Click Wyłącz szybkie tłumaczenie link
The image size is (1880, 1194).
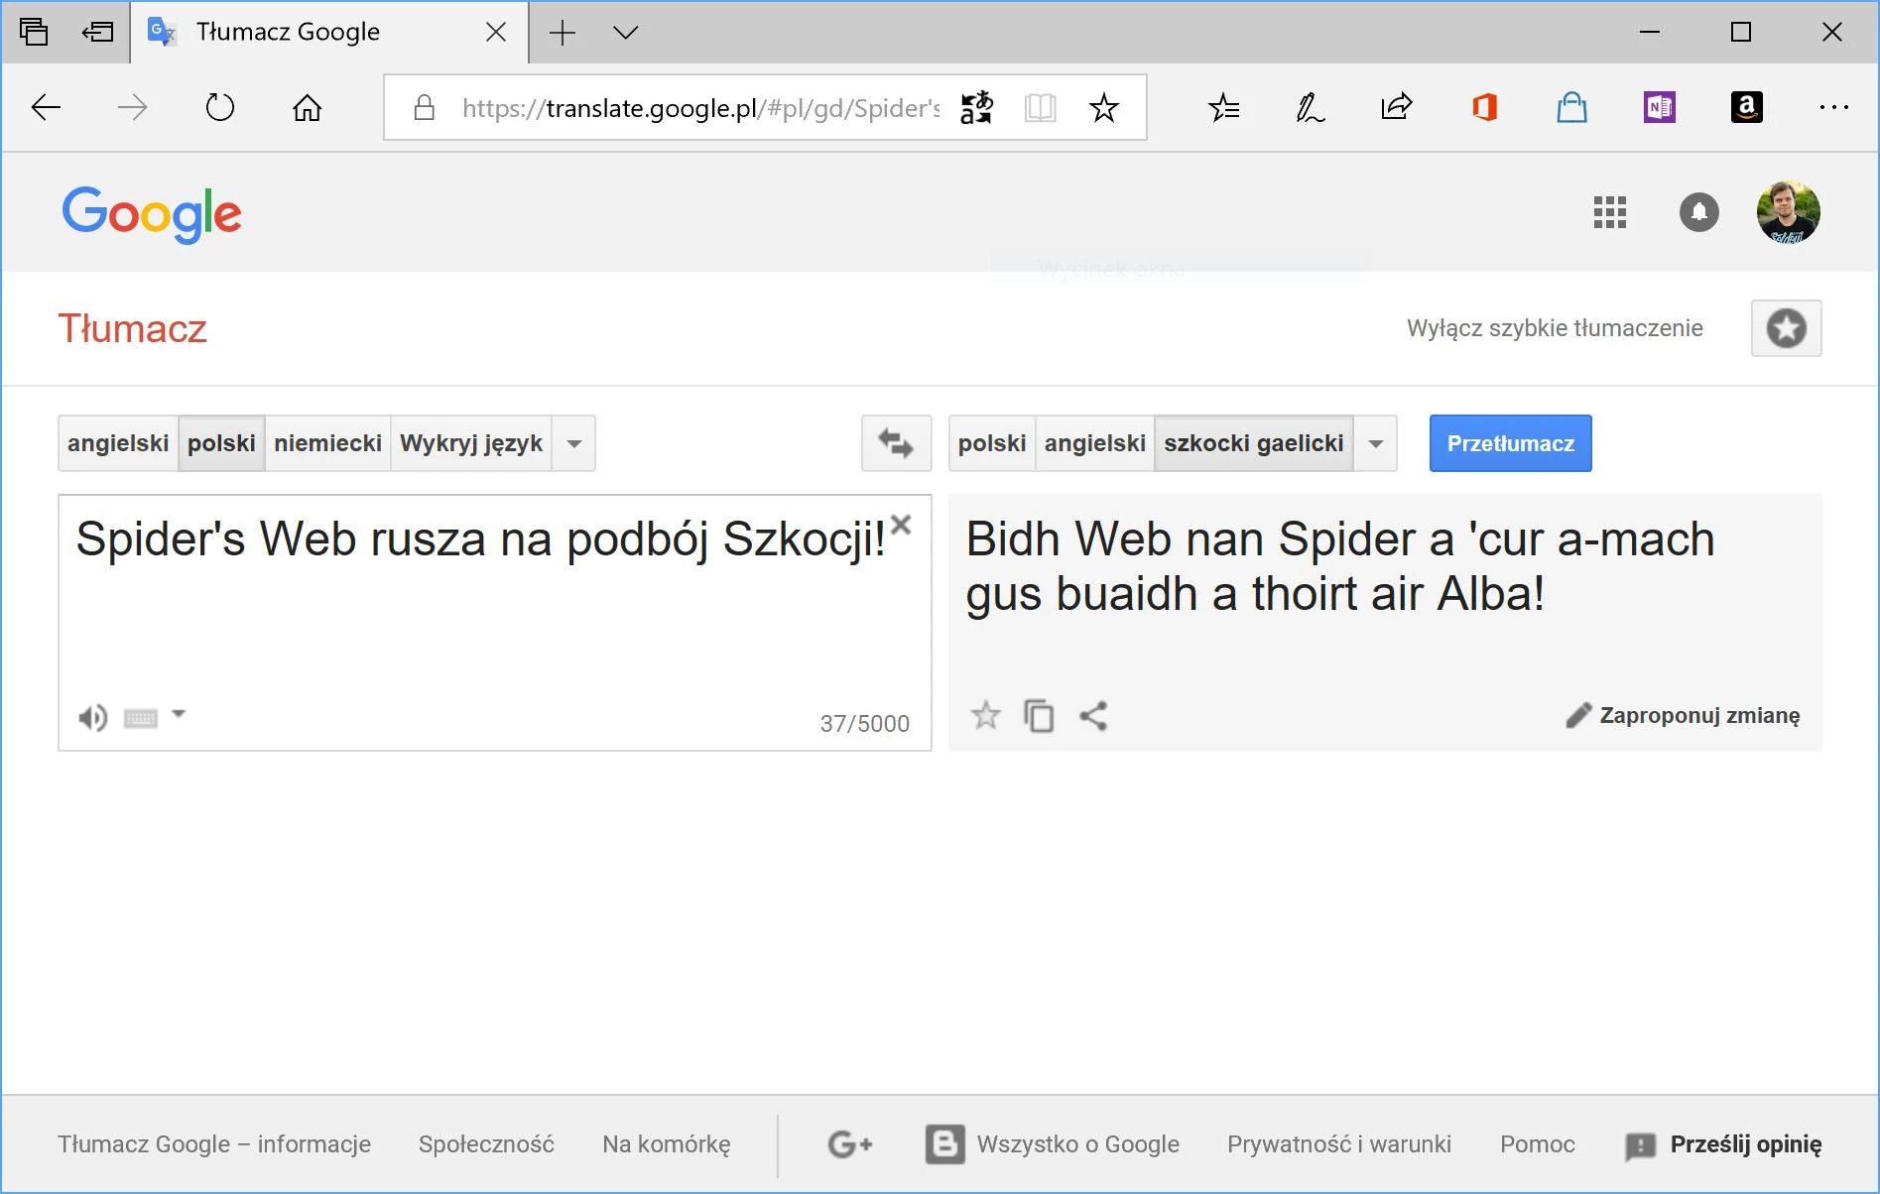[1555, 328]
